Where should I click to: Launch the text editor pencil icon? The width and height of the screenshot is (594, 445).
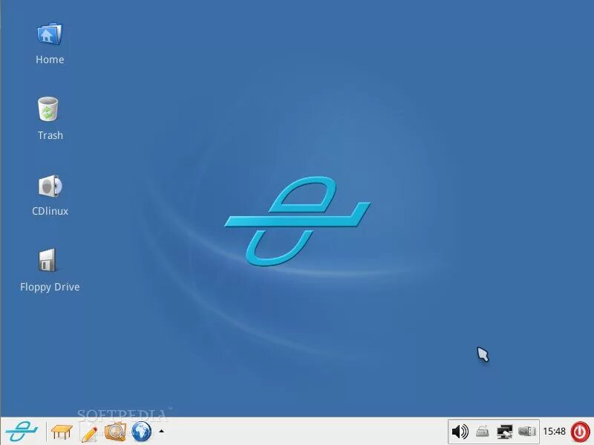coord(89,432)
